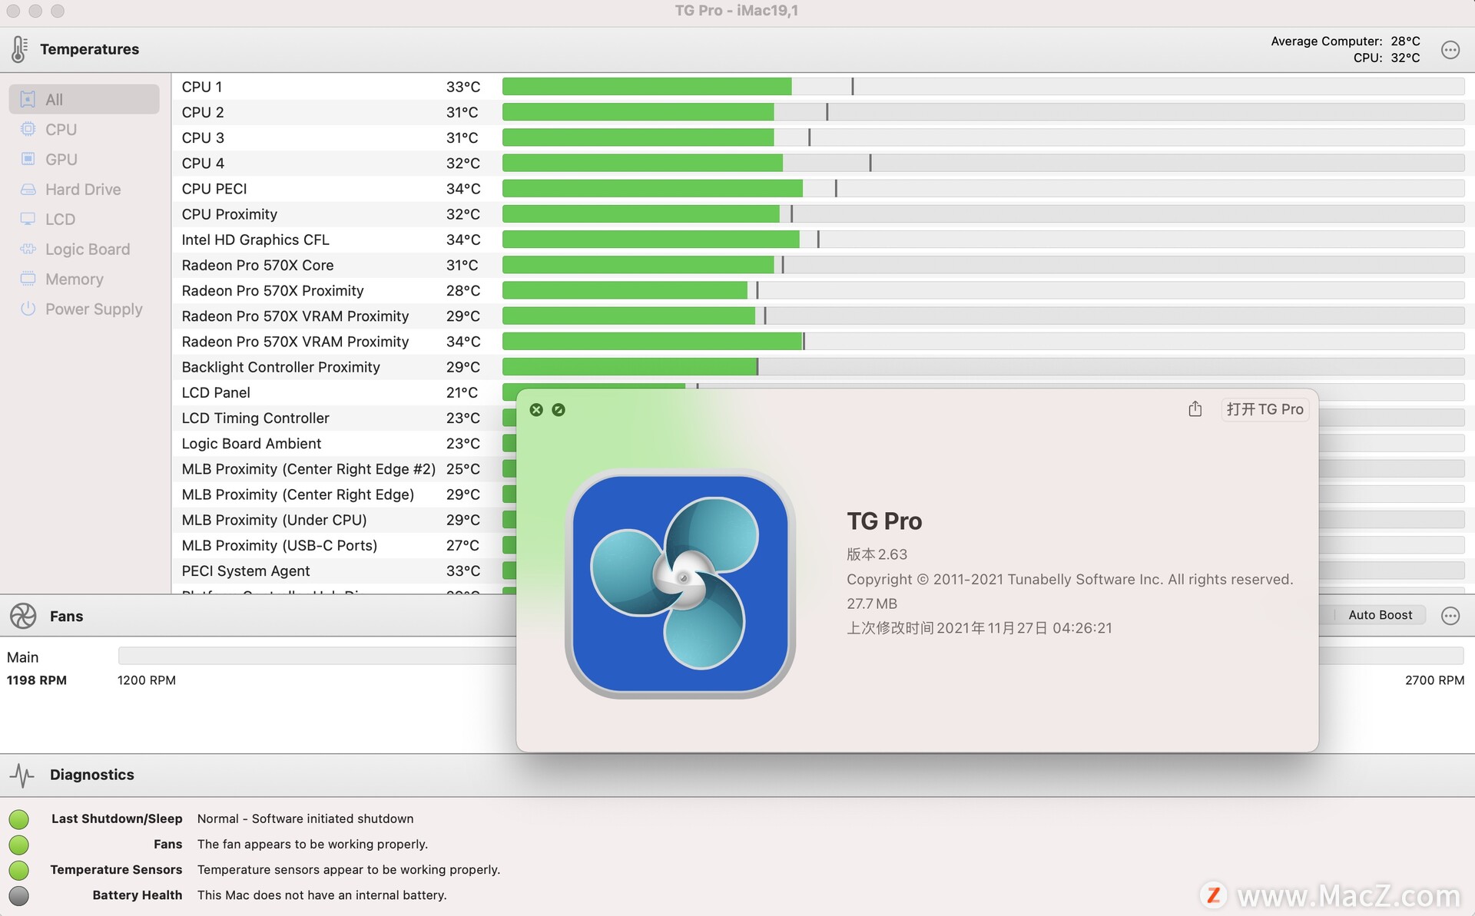Select the Logic Board Ambient row

pos(344,443)
